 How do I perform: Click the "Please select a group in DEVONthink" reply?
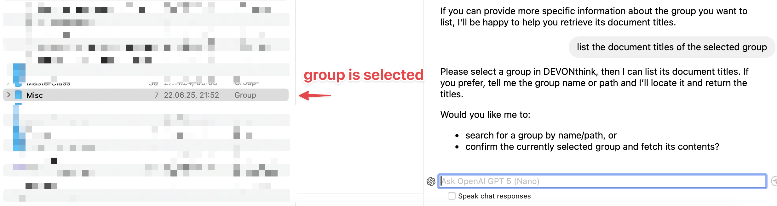(x=594, y=83)
